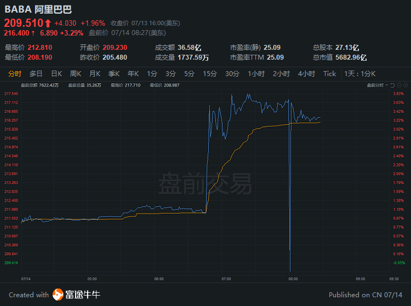Switch to 15分 interval
The image size is (411, 306).
coord(210,74)
